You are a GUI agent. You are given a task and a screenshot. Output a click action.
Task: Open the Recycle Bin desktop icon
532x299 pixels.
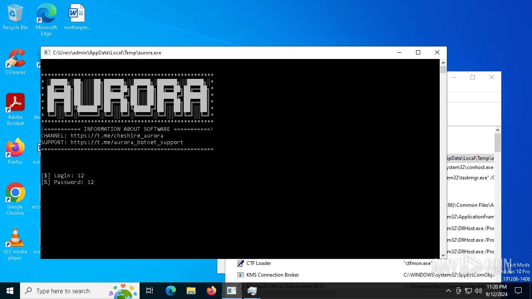(15, 17)
